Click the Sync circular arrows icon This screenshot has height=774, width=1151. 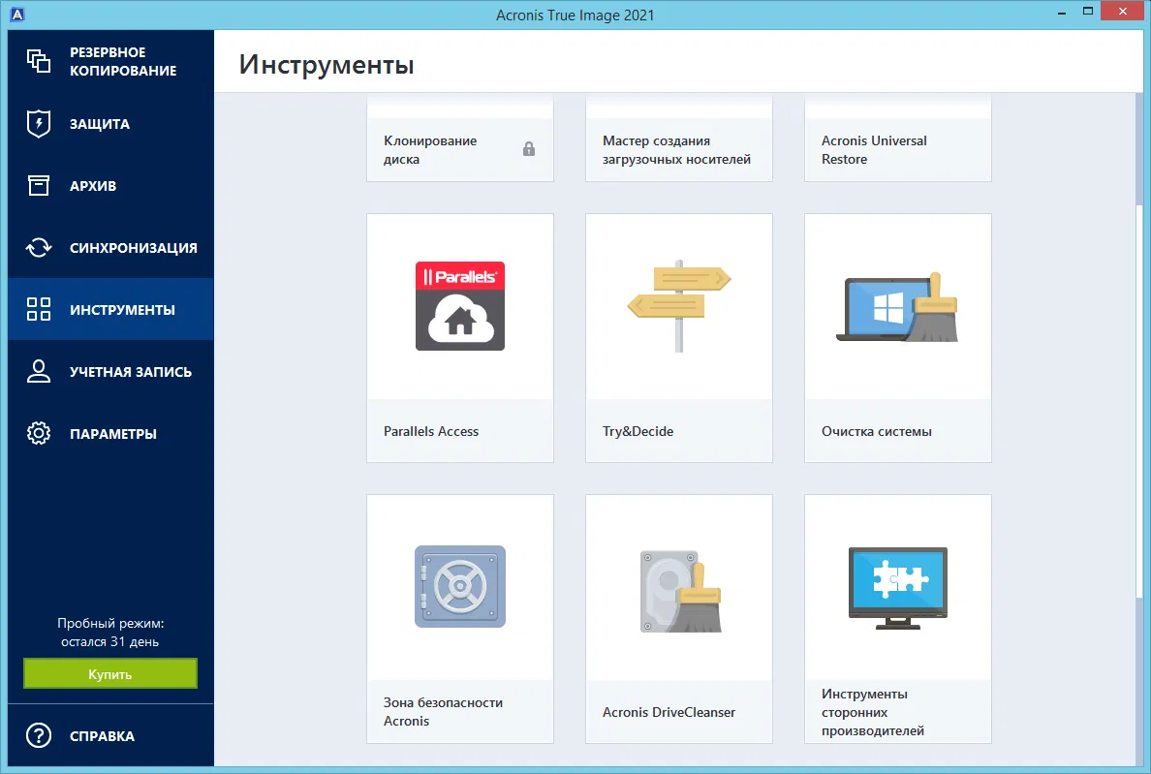tap(38, 247)
